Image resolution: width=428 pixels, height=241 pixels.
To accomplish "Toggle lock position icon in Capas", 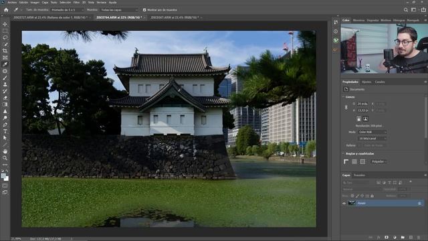I will [x=362, y=196].
